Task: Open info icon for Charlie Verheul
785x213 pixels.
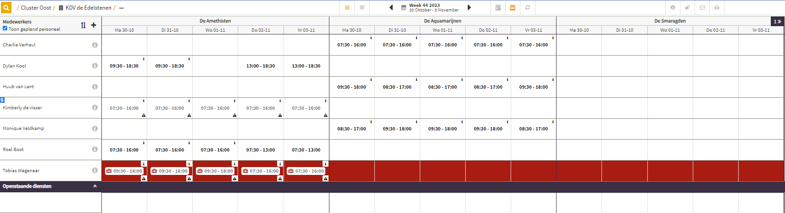Action: point(95,45)
